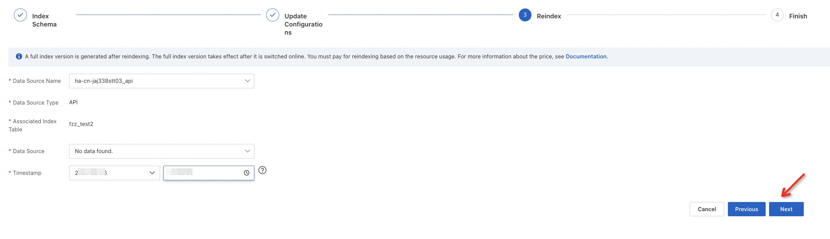Click the Data Source field label
The height and width of the screenshot is (239, 830).
pos(29,151)
